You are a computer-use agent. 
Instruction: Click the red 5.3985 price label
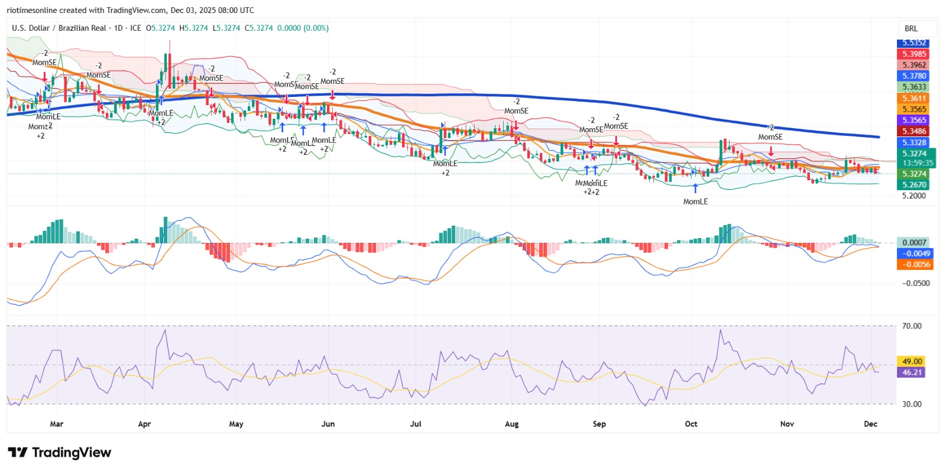(913, 54)
